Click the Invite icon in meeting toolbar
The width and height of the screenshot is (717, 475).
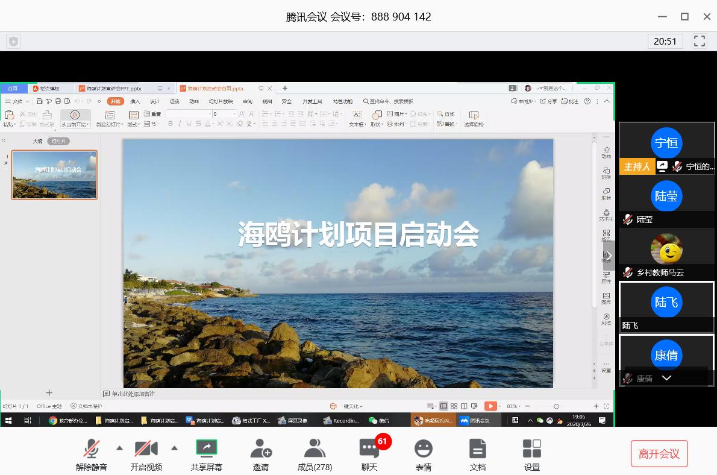coord(261,449)
